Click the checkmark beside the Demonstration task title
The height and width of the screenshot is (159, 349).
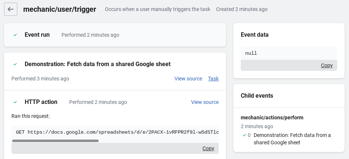[x=15, y=64]
